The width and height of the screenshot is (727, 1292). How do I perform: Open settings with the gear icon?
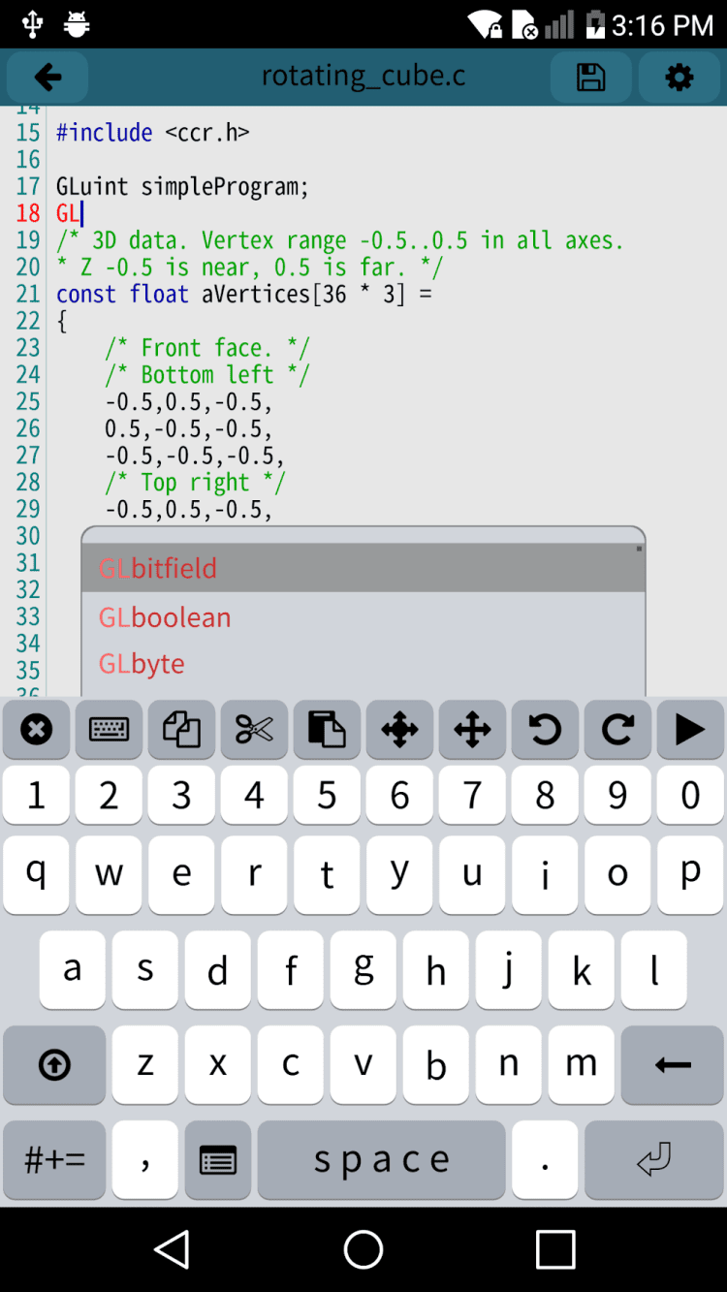coord(680,78)
